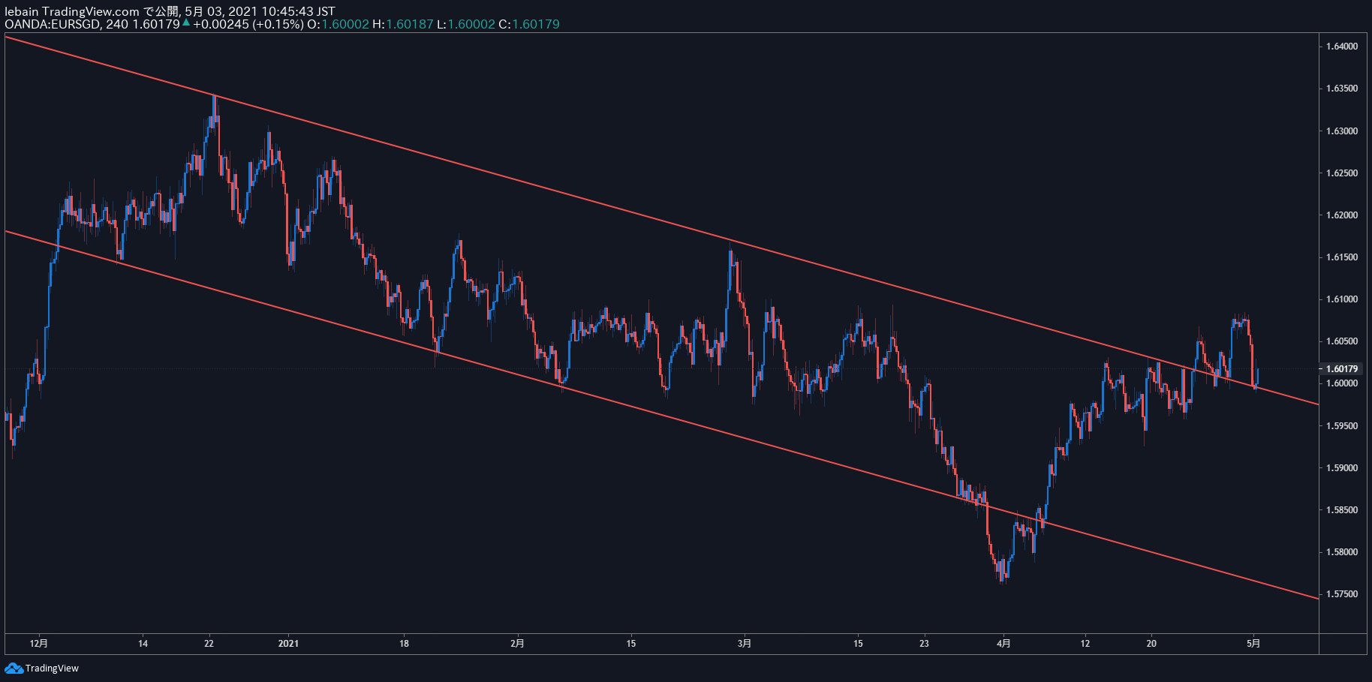Viewport: 1372px width, 682px height.
Task: Click the 22 date label on time axis
Action: pyautogui.click(x=209, y=644)
